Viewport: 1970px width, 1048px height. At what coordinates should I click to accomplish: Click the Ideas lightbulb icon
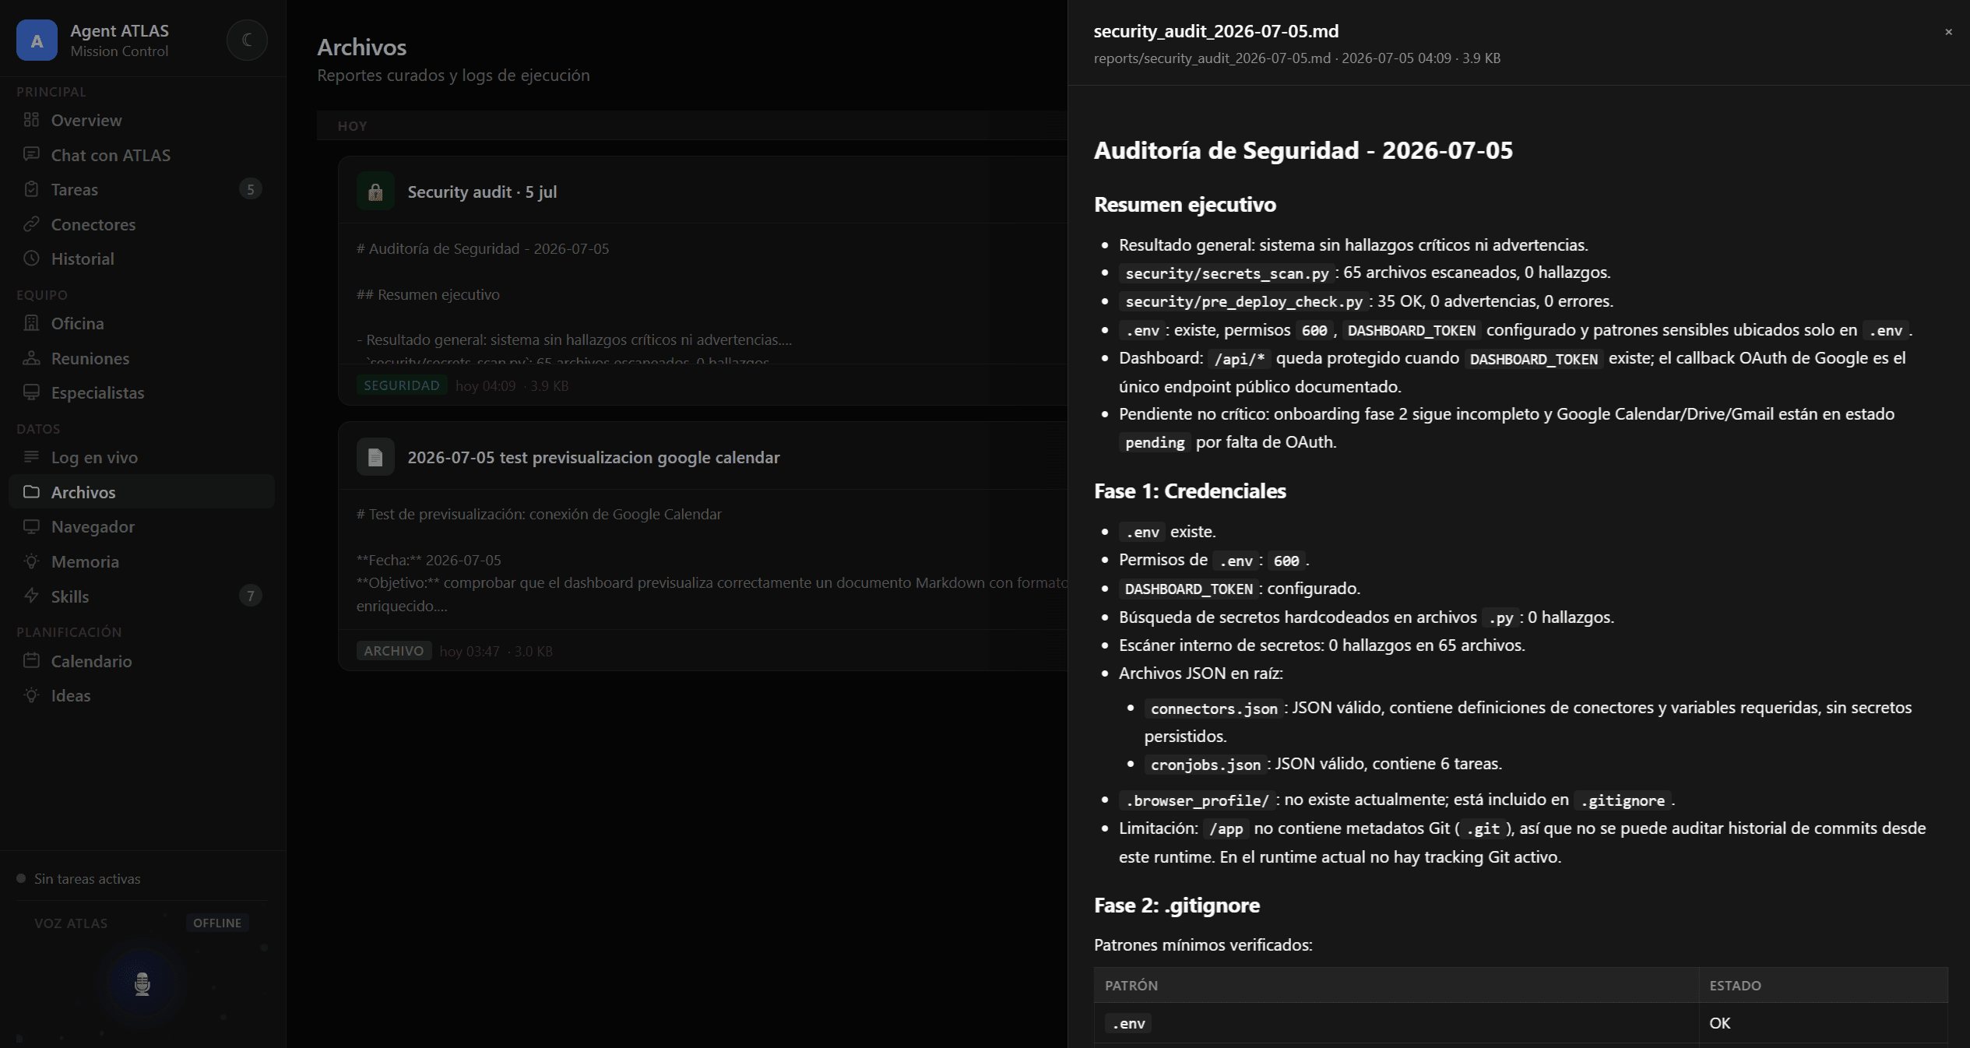31,695
